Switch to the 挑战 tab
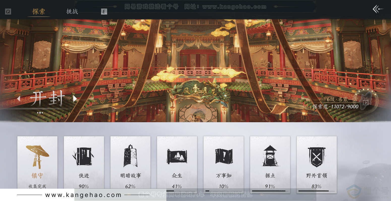Image resolution: width=391 pixels, height=201 pixels. click(x=72, y=12)
